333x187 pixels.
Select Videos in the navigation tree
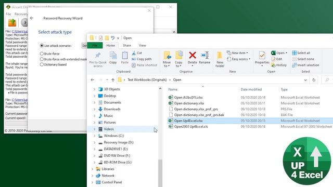pyautogui.click(x=109, y=129)
